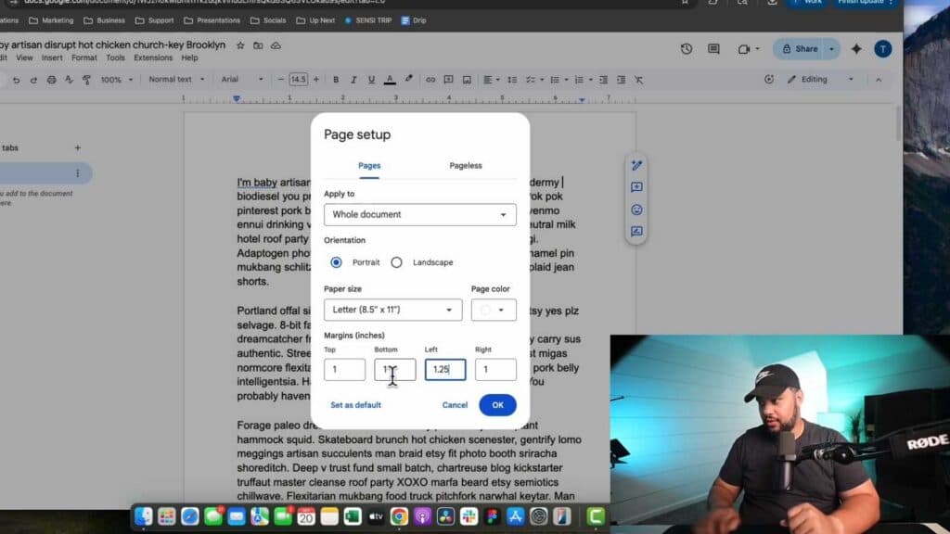The image size is (950, 534).
Task: Open the bulleted list dropdown
Action: [558, 80]
